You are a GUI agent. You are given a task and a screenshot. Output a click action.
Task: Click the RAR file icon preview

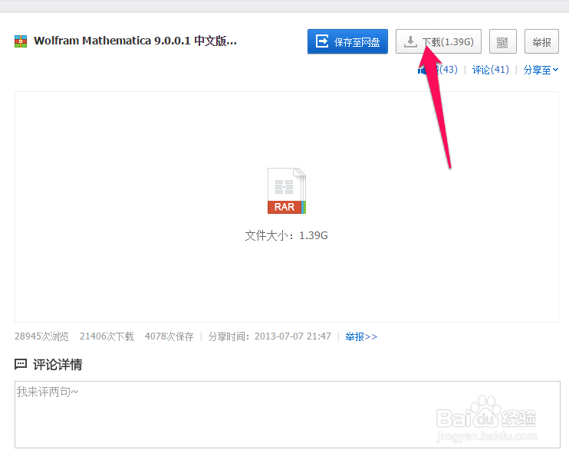pos(287,191)
